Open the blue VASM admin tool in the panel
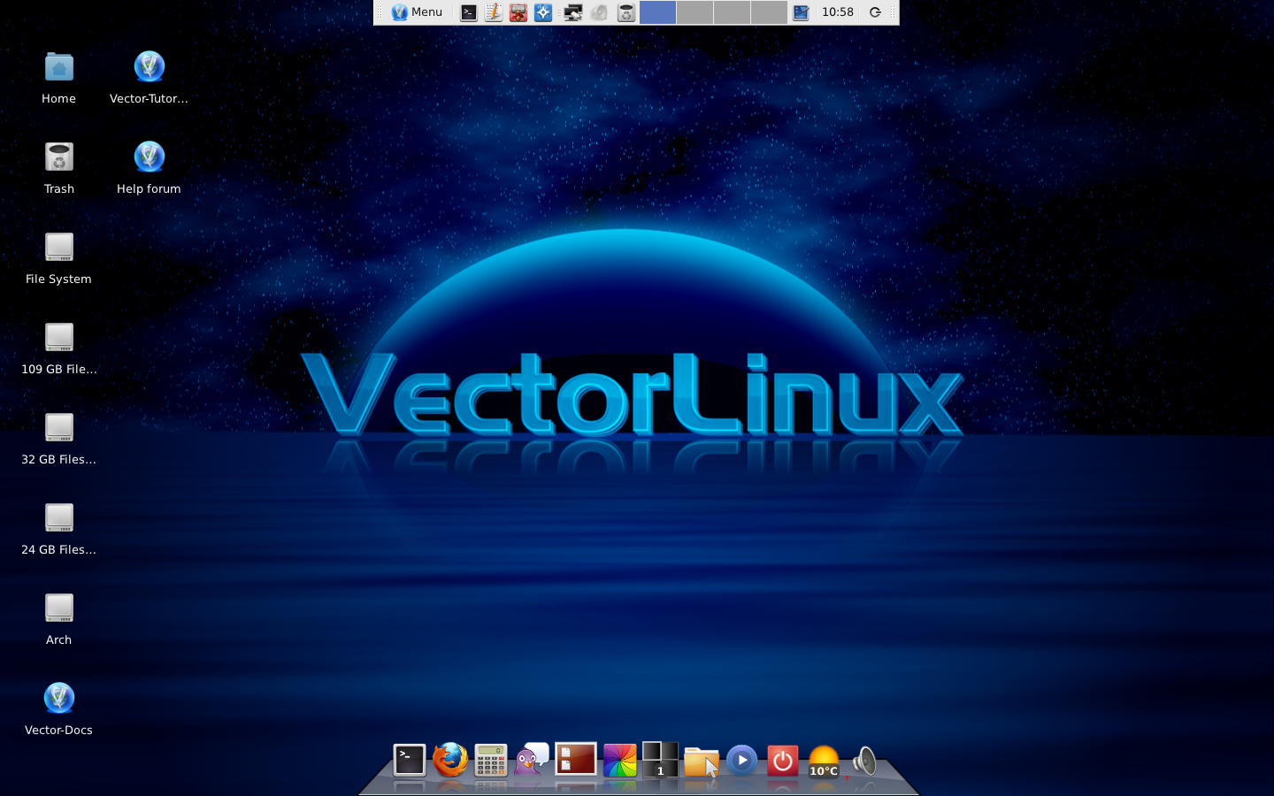 coord(542,12)
